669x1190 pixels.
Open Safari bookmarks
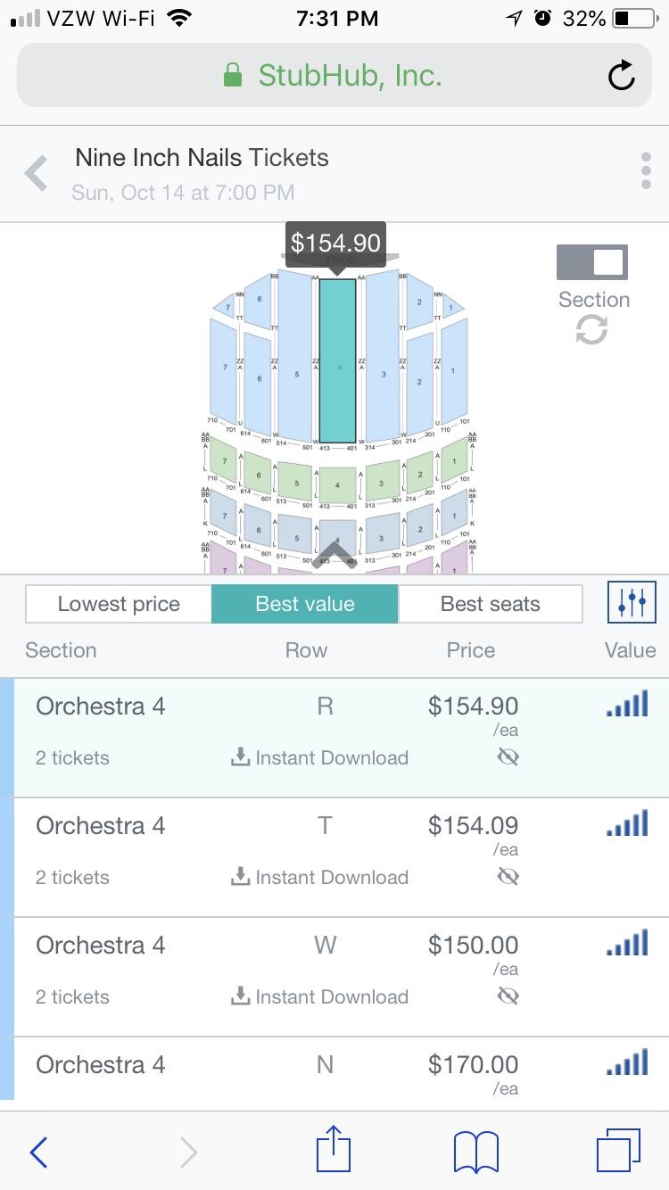pyautogui.click(x=475, y=1151)
